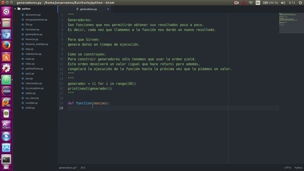304x171 pixels.
Task: Open file.py from the project tree
Action: click(29, 25)
